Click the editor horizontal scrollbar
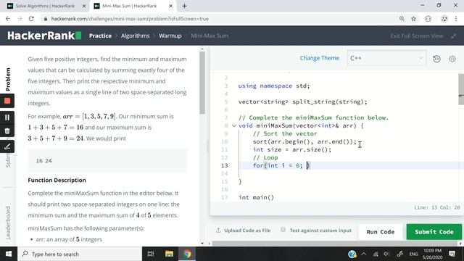 (335, 244)
